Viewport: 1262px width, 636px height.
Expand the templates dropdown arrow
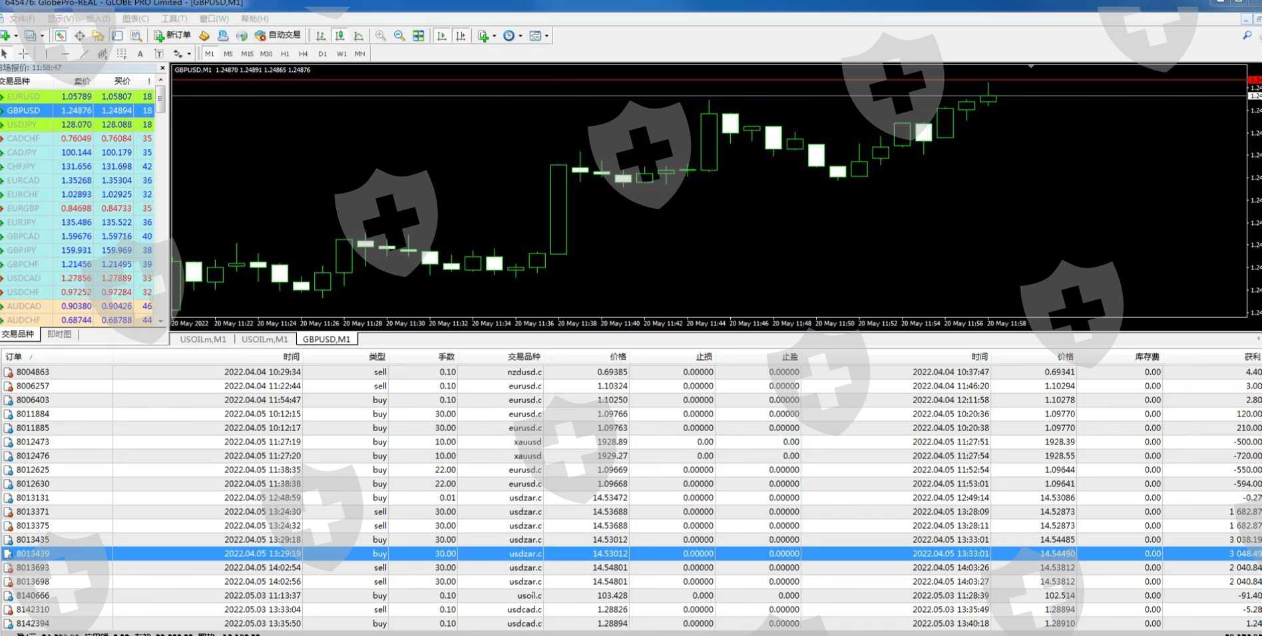[547, 36]
